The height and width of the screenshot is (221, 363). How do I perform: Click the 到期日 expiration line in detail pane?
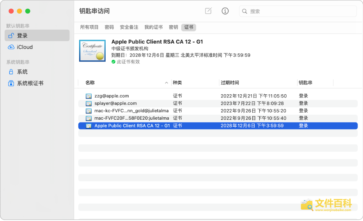click(181, 55)
